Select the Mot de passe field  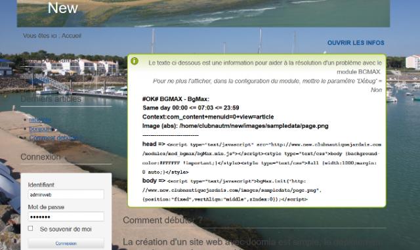pyautogui.click(x=66, y=217)
